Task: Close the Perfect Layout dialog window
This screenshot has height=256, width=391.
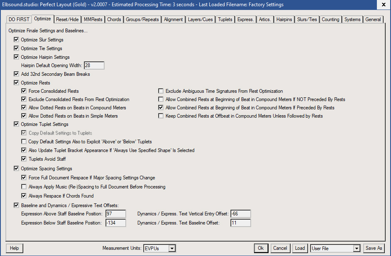Action: (382, 5)
